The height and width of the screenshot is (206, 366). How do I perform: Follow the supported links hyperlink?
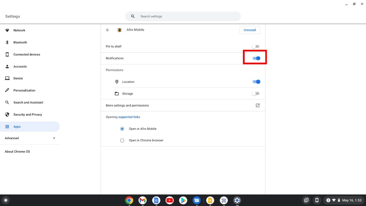tap(129, 117)
